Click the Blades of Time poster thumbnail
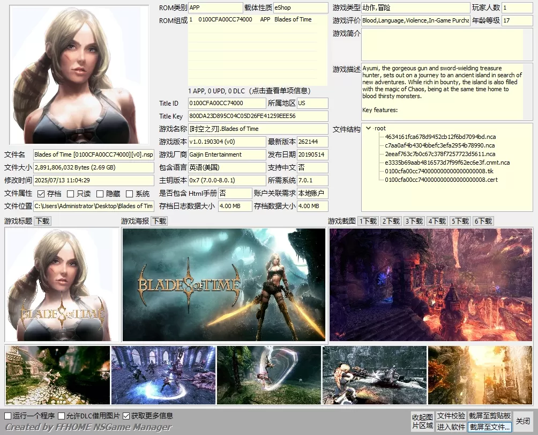The height and width of the screenshot is (435, 538). click(x=223, y=285)
